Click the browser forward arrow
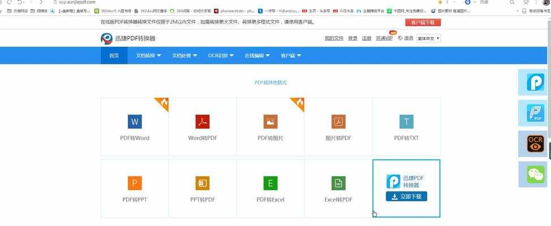 tap(41, 2)
